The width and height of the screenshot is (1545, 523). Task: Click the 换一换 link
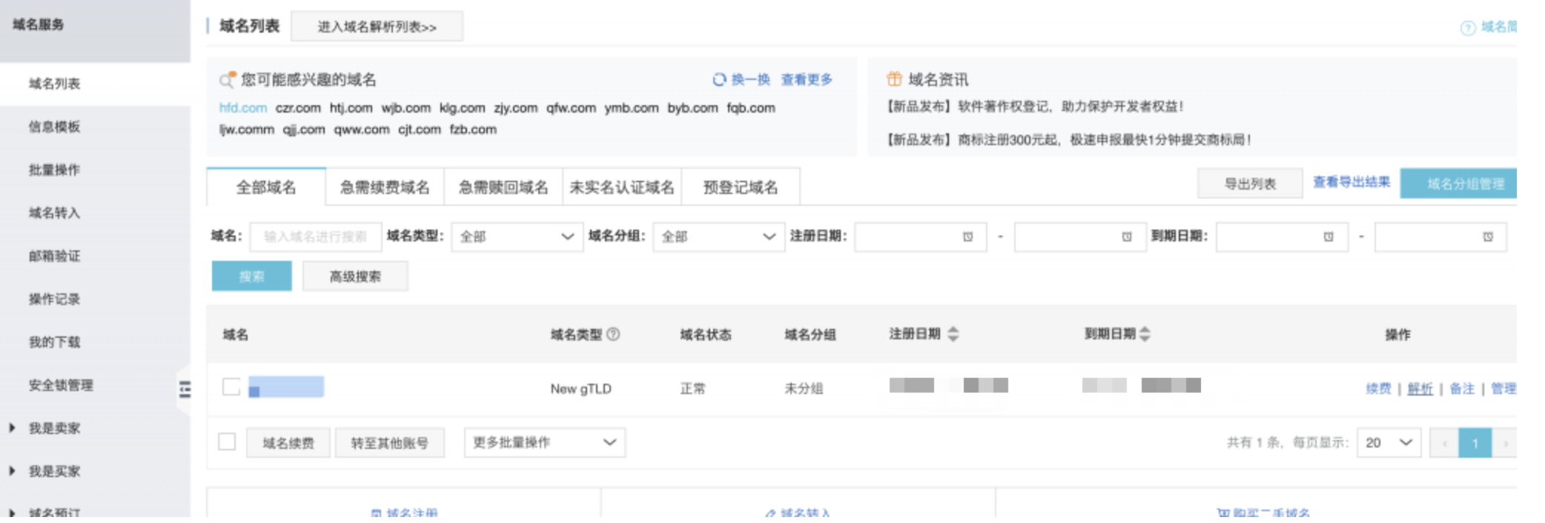(751, 79)
